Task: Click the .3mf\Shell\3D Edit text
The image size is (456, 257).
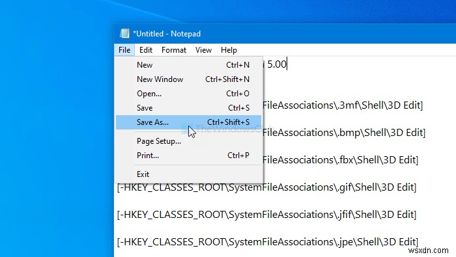Action: pos(380,105)
